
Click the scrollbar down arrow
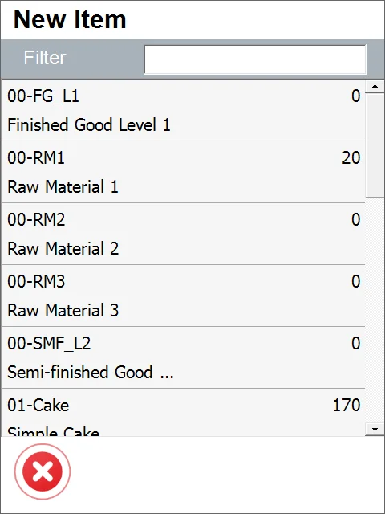coord(375,430)
